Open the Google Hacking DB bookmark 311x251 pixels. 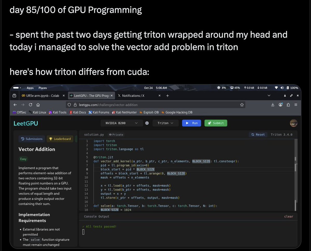176,112
